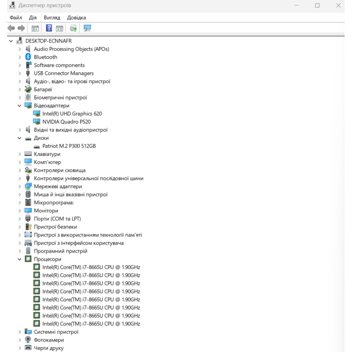Viewport: 352px width, 352px height.
Task: Open Help via blue question mark icon
Action: (49, 28)
